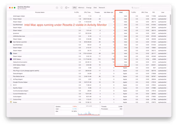Click GOG Galaxy's thread count 112

pos(99,59)
